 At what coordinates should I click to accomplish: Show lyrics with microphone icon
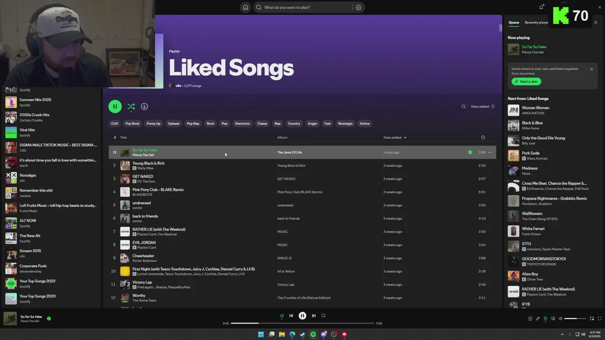[538, 319]
